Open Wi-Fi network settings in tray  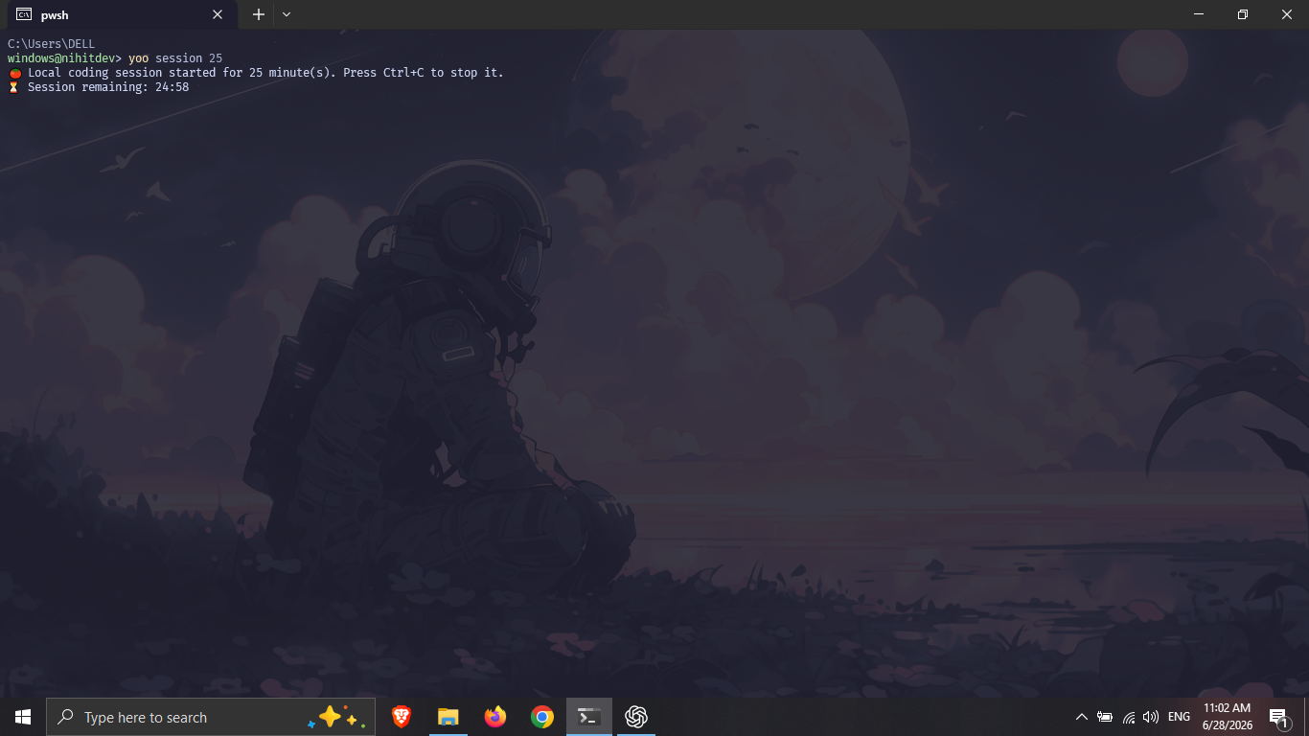tap(1129, 717)
